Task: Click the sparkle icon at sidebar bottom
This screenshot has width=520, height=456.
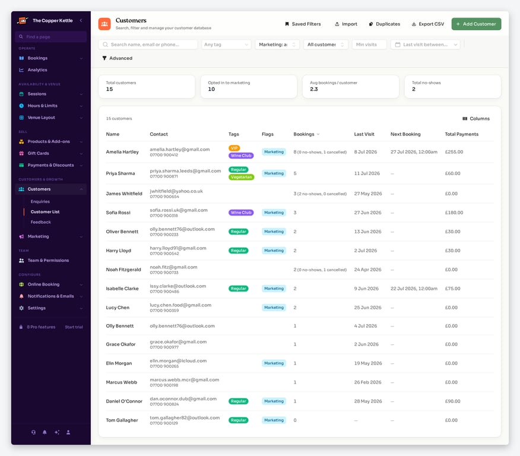Action: pyautogui.click(x=57, y=432)
